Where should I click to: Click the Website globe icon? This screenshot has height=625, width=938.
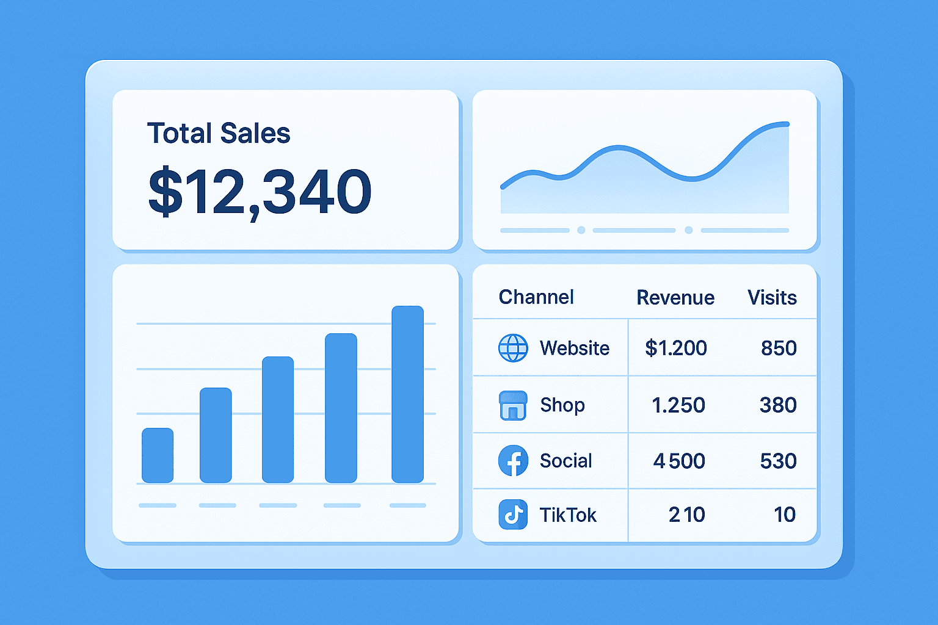[513, 349]
